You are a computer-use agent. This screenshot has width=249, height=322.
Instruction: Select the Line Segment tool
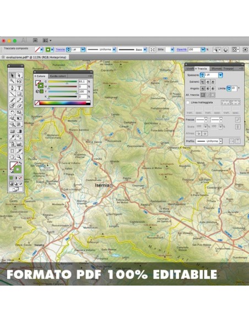[x=12, y=94]
